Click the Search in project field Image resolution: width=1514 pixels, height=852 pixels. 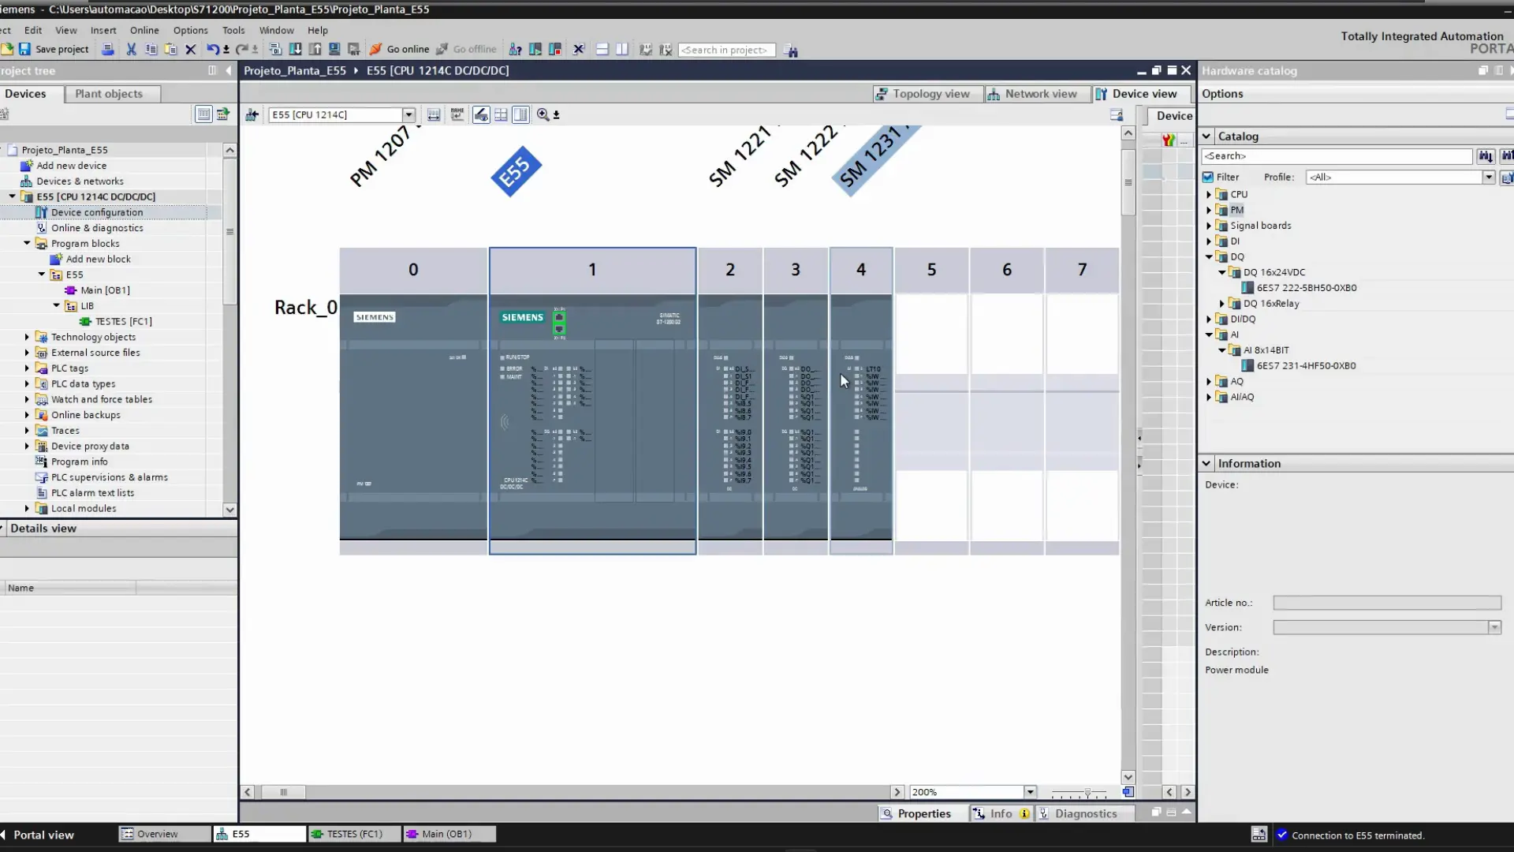click(x=726, y=50)
